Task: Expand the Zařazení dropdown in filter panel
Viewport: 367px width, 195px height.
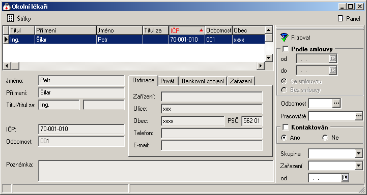Action: point(358,166)
